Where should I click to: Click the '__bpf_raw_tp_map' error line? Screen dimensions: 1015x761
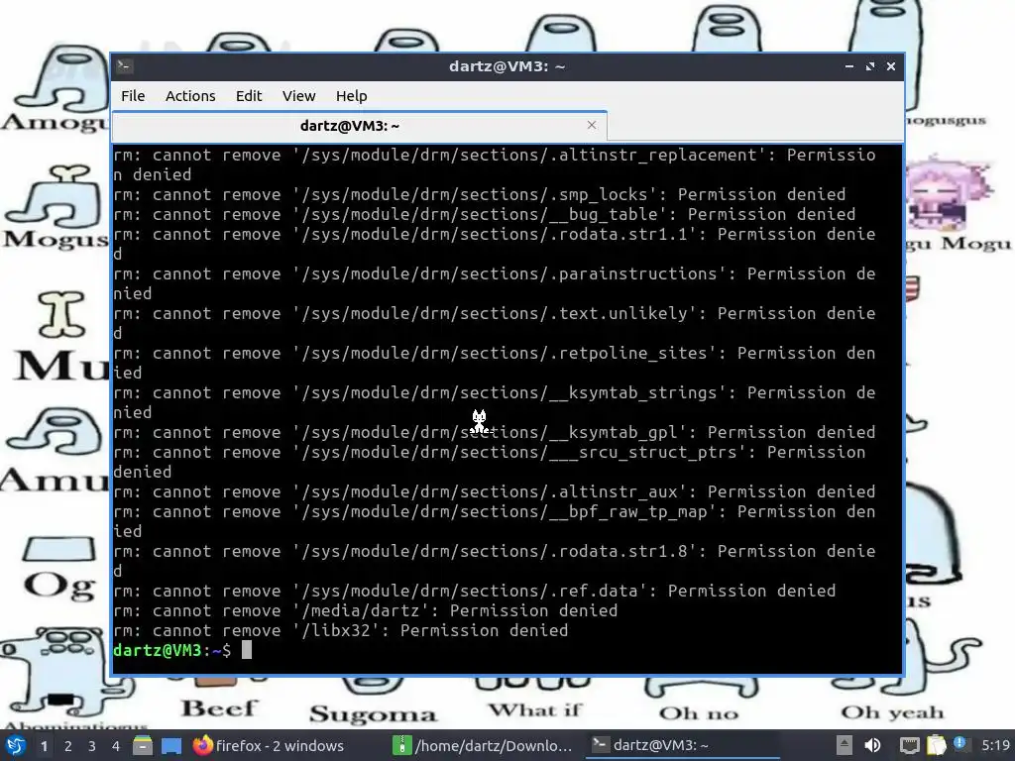click(x=495, y=521)
